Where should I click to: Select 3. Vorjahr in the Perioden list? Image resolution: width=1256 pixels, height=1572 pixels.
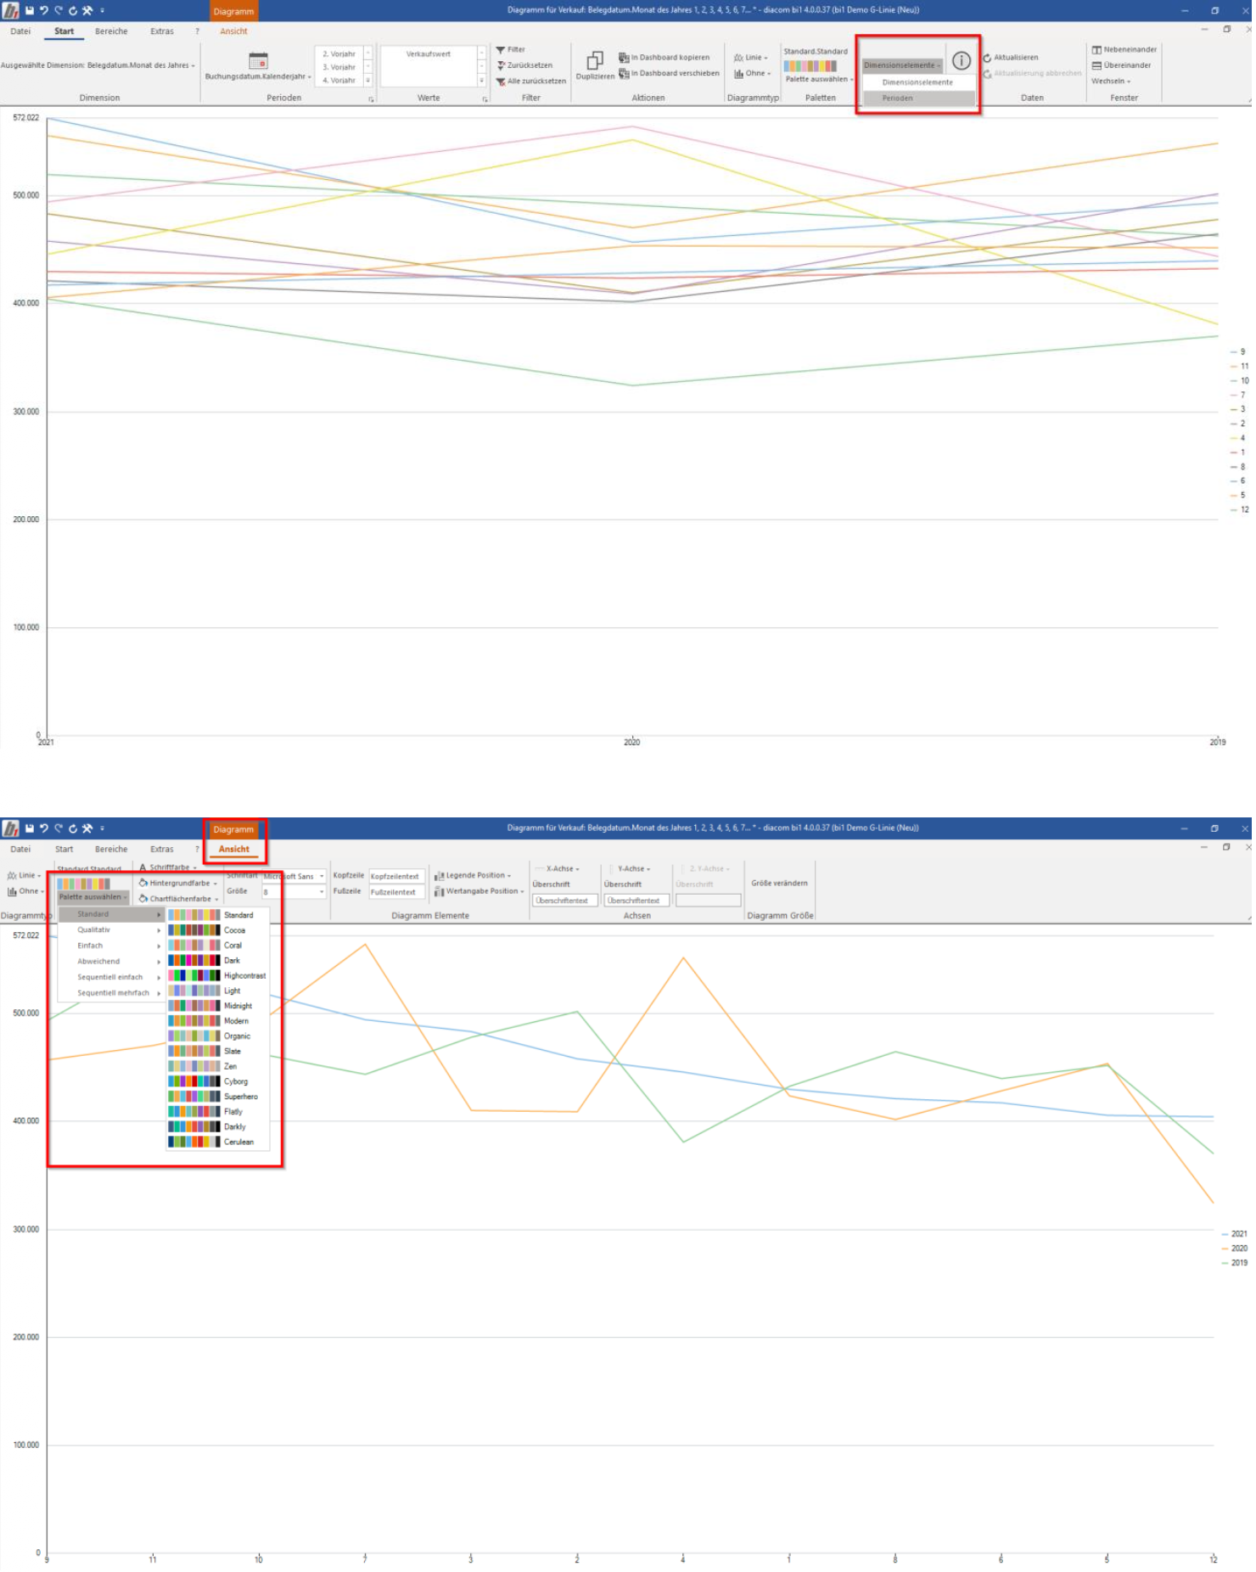[x=339, y=67]
